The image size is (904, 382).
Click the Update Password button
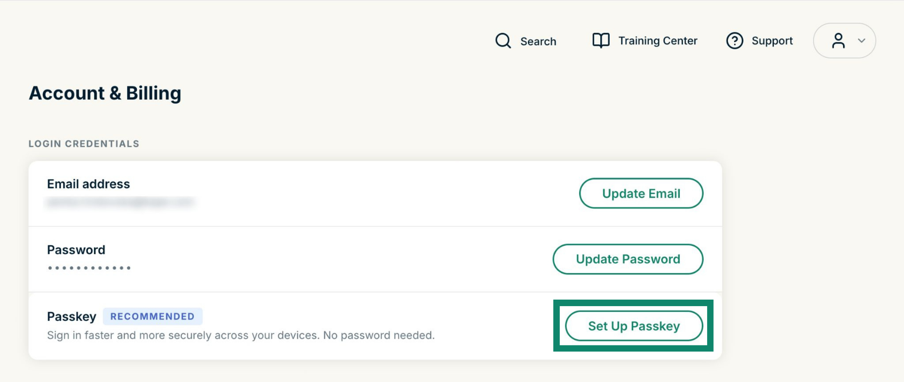628,259
